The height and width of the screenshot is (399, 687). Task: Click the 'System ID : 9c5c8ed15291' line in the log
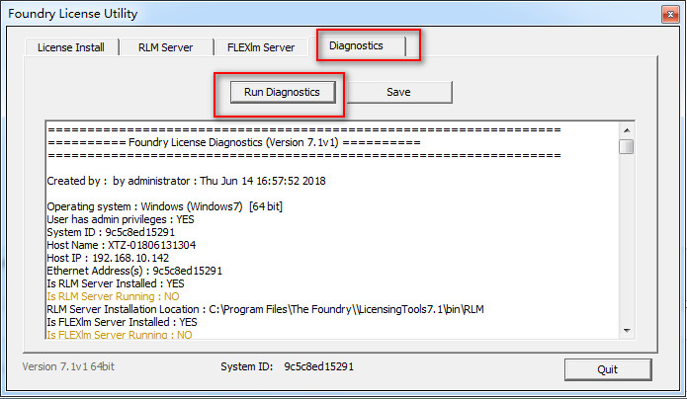tap(111, 232)
